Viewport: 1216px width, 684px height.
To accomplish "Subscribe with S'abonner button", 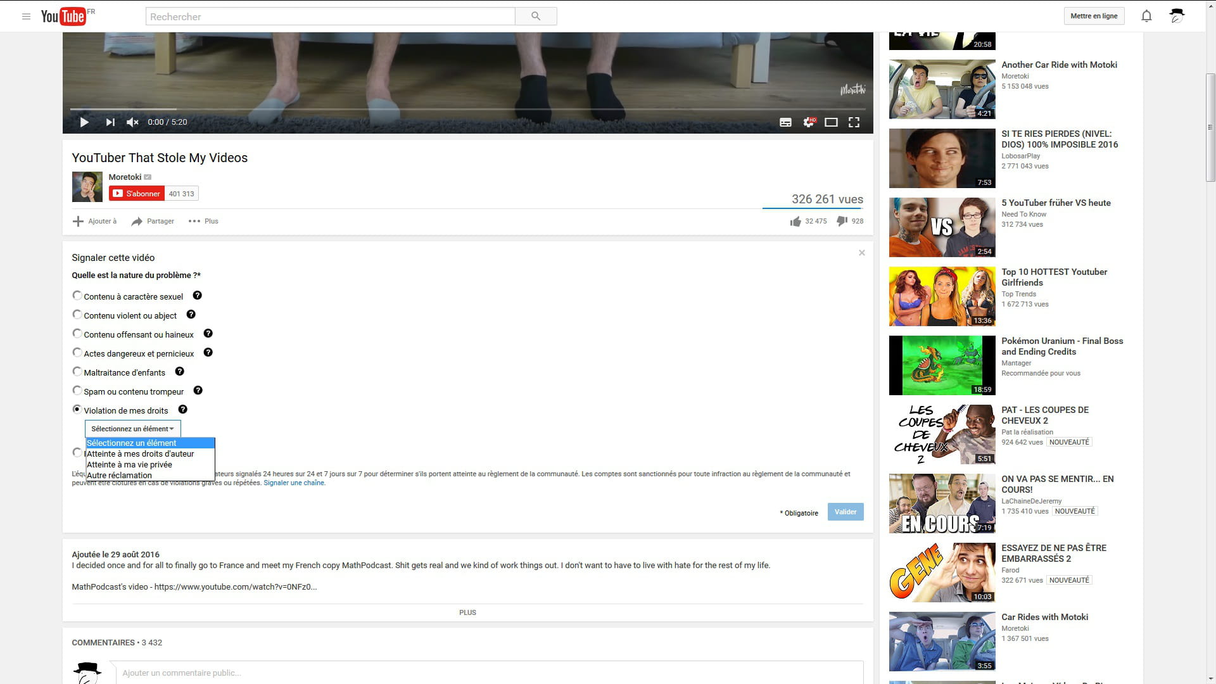I will coord(137,194).
